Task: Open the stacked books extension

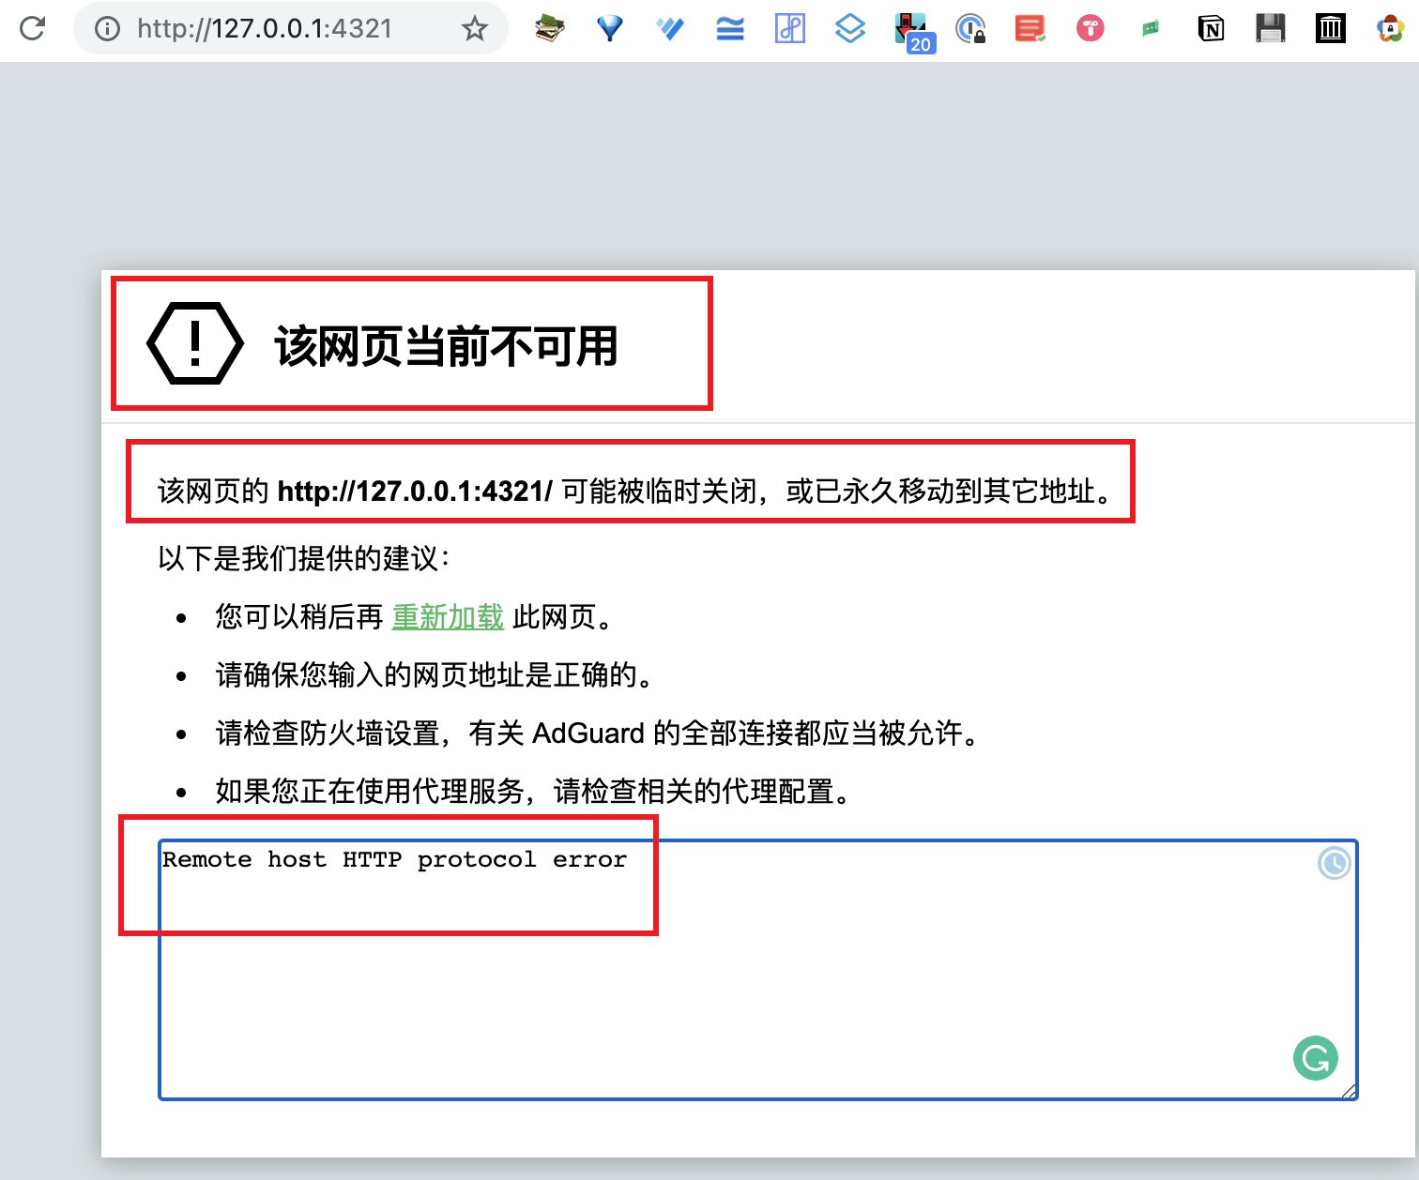Action: [550, 29]
